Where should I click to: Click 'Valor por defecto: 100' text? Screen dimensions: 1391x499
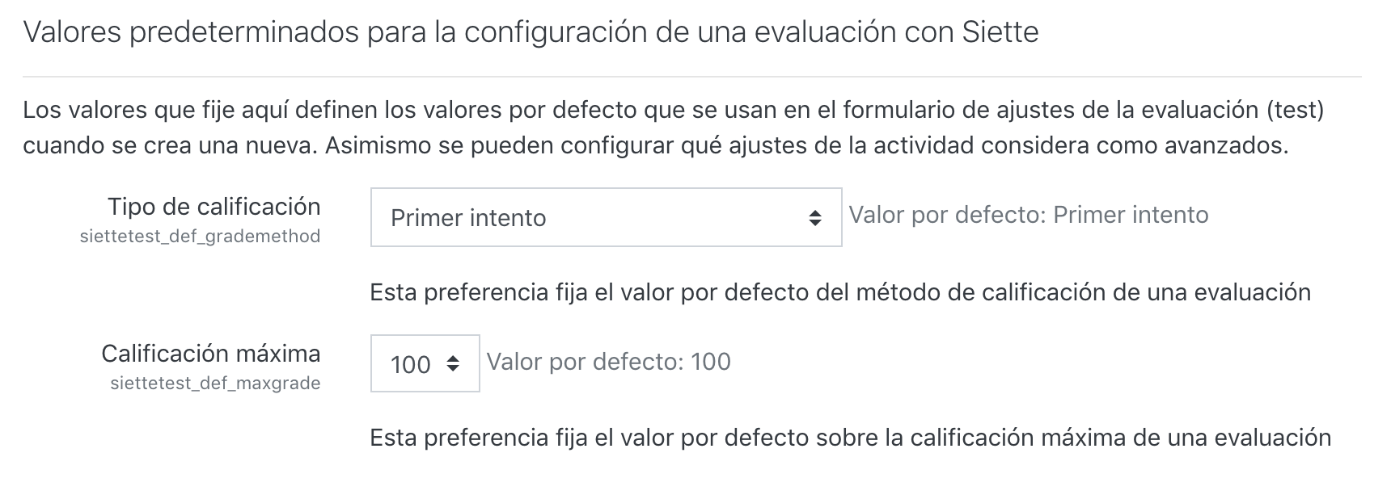click(608, 362)
